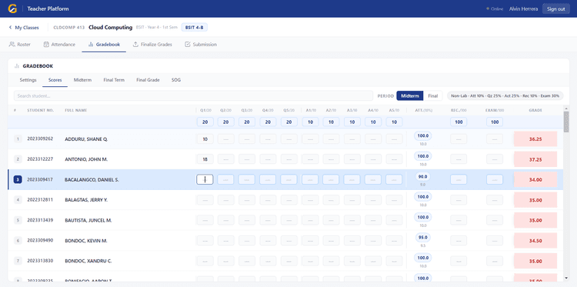Edit the A1 max score field
577x287 pixels.
pos(310,122)
